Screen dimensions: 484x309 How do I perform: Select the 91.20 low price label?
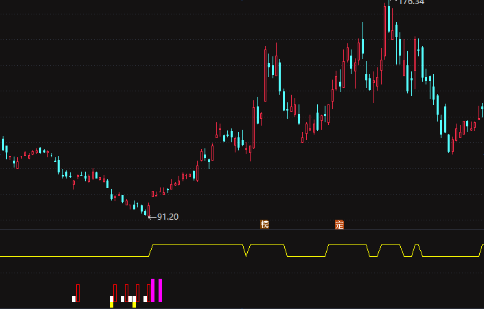[x=168, y=217]
